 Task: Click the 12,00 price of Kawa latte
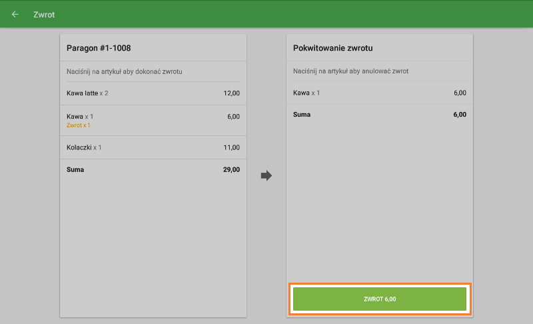pos(231,93)
